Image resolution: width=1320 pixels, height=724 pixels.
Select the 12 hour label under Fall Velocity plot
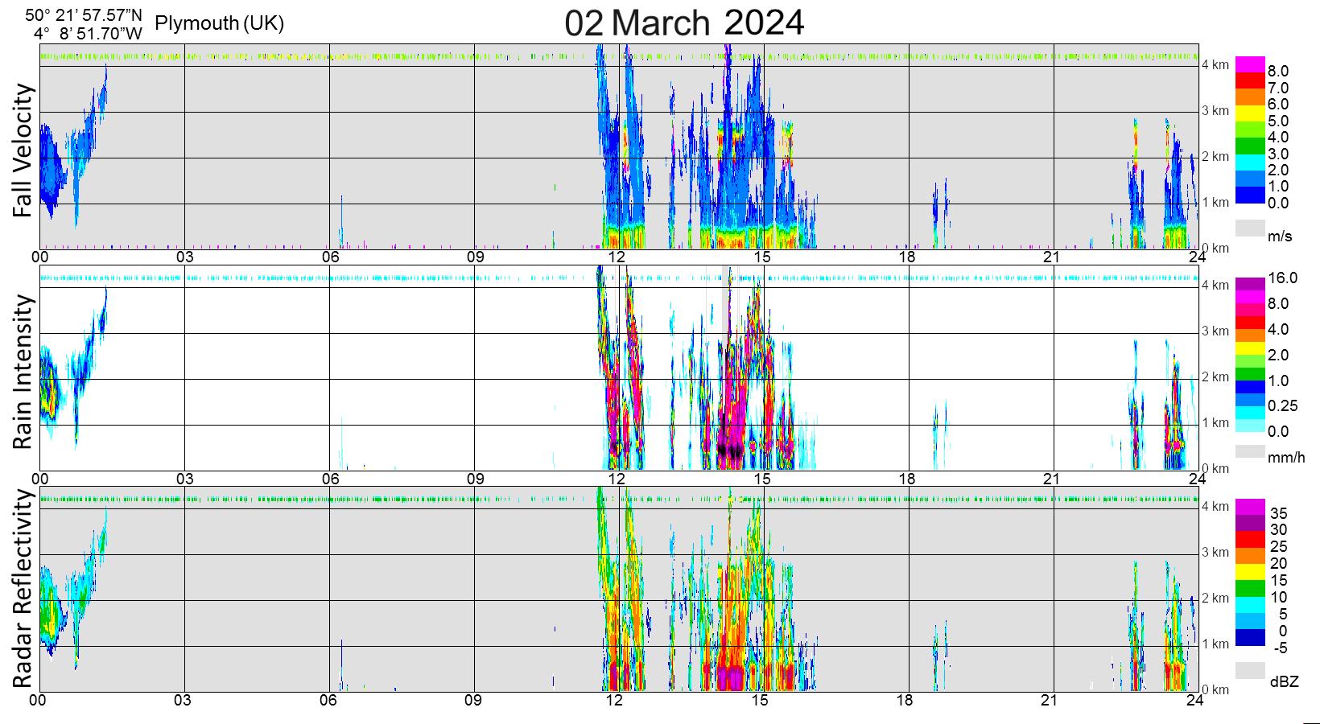618,257
